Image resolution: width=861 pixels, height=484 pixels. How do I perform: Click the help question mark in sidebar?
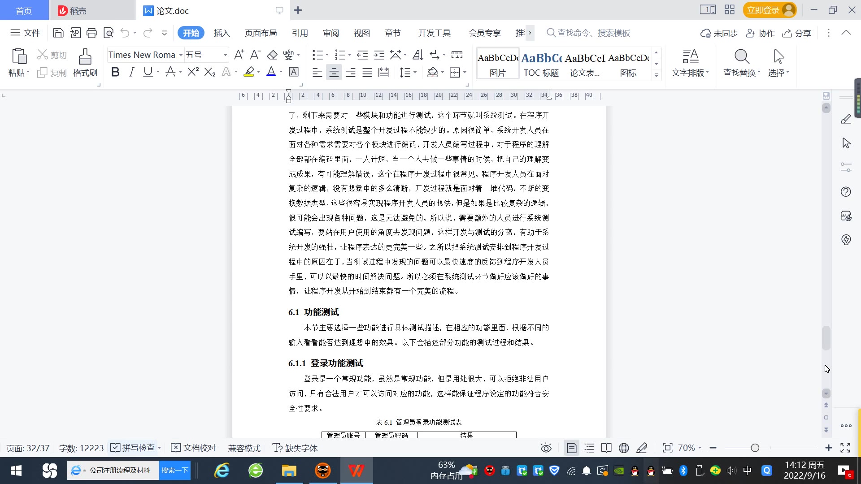click(846, 192)
